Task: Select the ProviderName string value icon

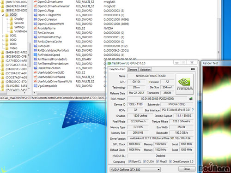Action: click(x=36, y=28)
